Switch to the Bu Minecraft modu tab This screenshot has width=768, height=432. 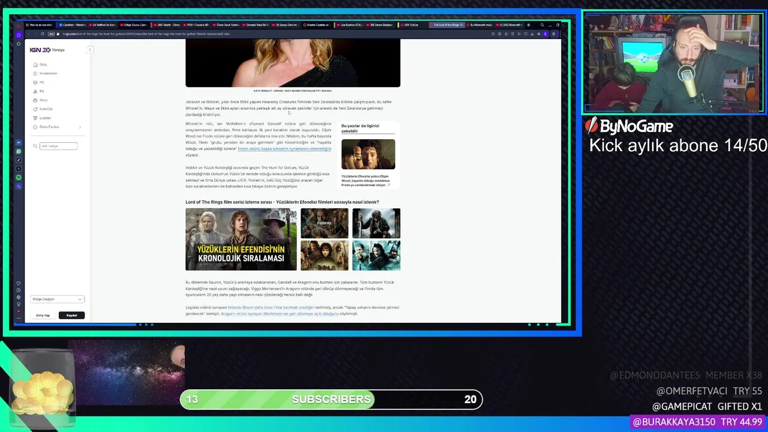click(479, 25)
